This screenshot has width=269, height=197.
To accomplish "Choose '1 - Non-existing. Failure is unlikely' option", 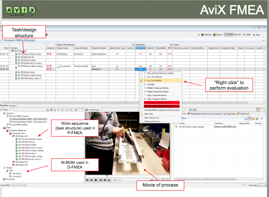I will (x=161, y=73).
